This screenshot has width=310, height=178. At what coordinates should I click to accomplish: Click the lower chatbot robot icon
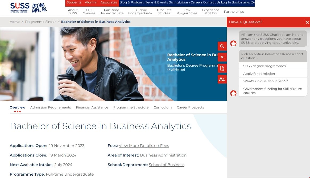(233, 93)
